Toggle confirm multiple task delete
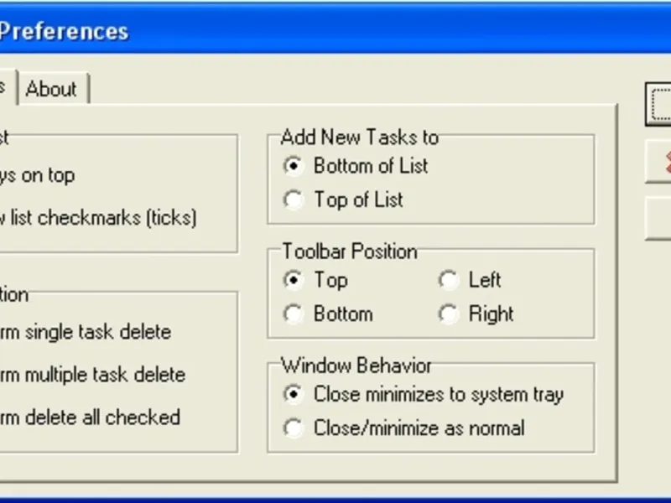The image size is (671, 503). point(92,375)
